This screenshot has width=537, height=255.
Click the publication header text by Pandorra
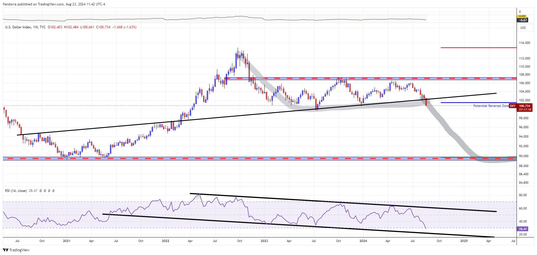click(x=54, y=4)
